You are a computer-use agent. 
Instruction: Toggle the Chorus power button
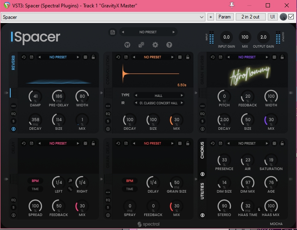203,174
